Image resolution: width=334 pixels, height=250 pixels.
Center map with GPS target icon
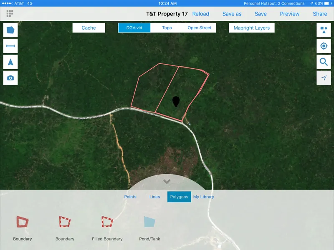(324, 46)
